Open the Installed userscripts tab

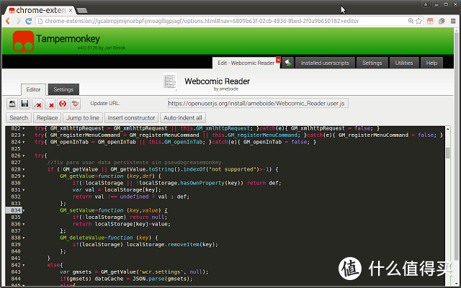click(325, 63)
